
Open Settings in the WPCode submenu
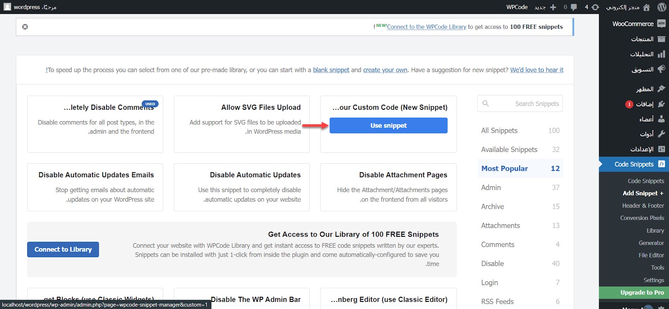click(x=654, y=280)
